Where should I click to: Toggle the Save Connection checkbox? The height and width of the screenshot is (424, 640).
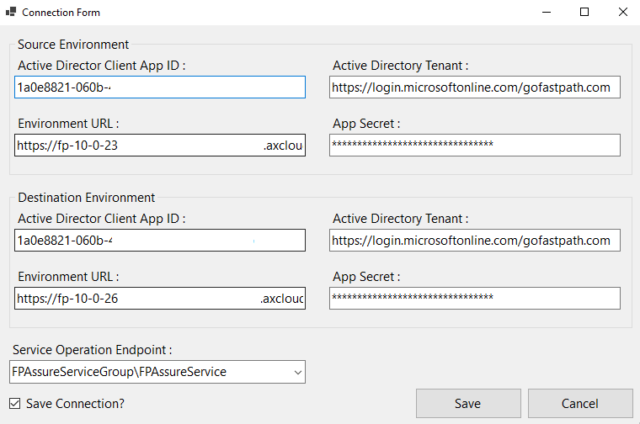click(15, 404)
